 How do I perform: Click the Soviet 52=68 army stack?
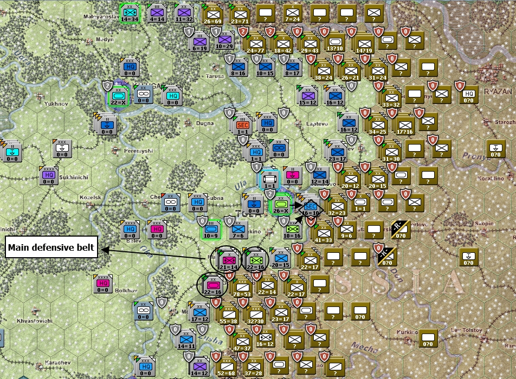[227, 367]
